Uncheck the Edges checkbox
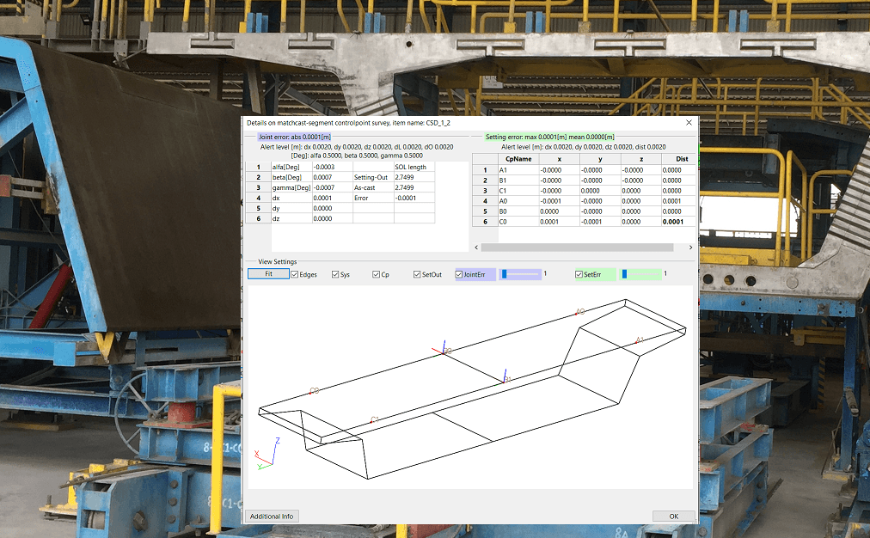 (295, 275)
